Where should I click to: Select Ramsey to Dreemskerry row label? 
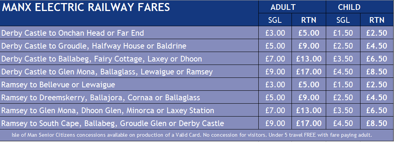tap(101, 98)
